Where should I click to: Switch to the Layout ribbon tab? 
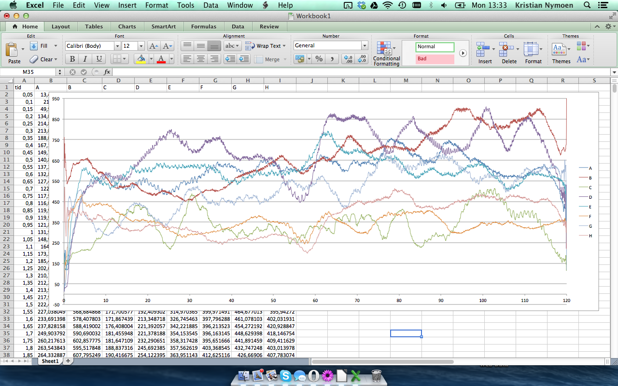(x=61, y=27)
